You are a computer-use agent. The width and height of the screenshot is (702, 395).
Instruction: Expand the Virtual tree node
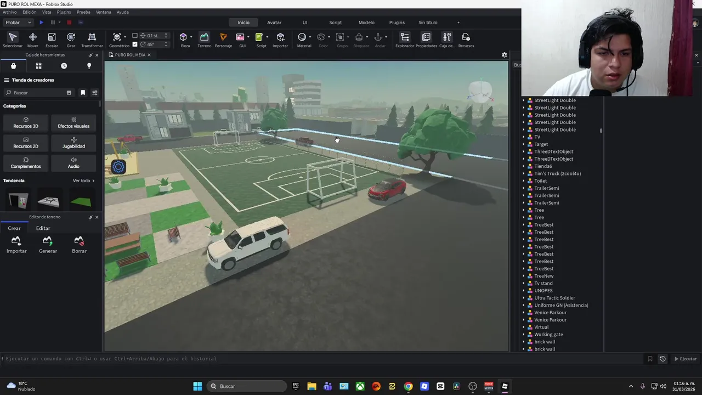[x=523, y=327]
